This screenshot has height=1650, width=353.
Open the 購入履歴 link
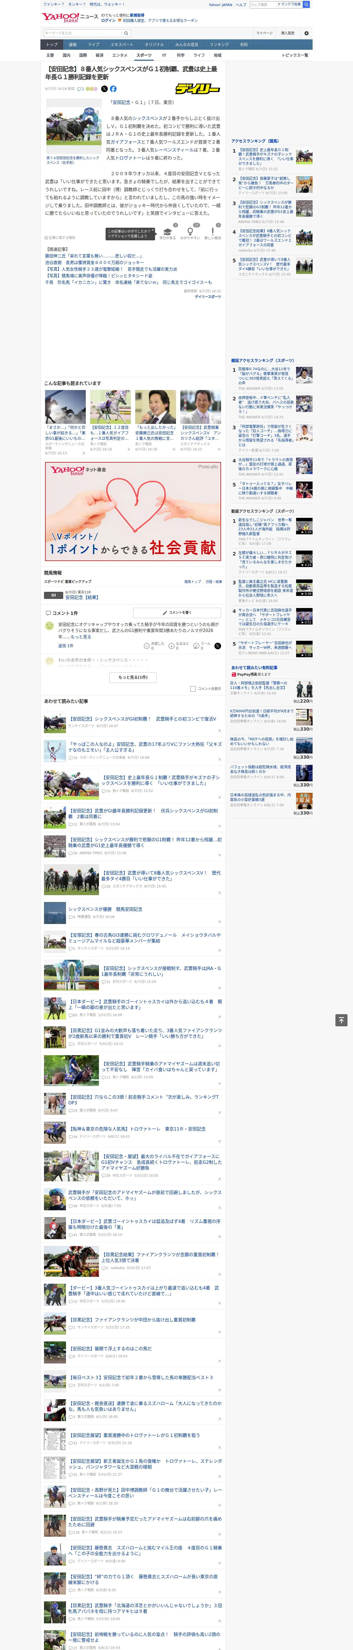click(288, 33)
